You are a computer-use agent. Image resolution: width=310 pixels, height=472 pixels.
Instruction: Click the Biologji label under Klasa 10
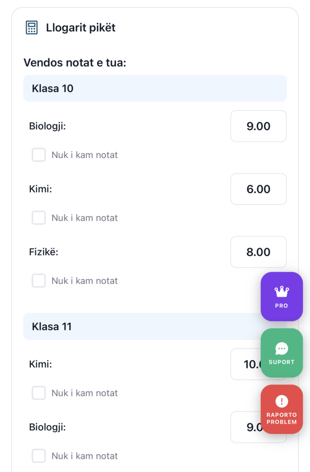point(48,126)
